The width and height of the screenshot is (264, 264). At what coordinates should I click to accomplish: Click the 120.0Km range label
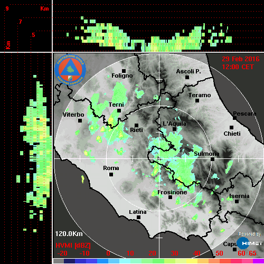click(x=69, y=234)
